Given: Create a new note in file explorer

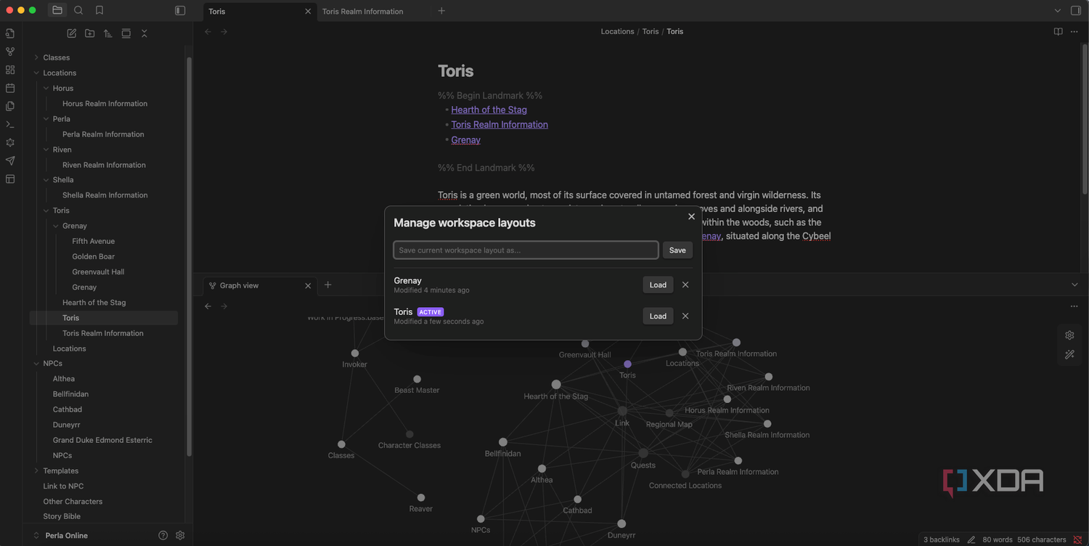Looking at the screenshot, I should pyautogui.click(x=72, y=33).
